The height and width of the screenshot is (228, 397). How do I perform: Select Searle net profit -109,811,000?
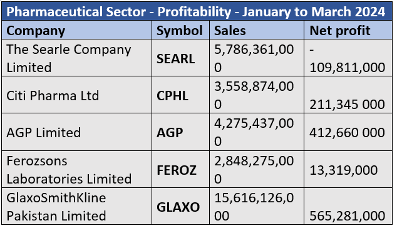(348, 58)
